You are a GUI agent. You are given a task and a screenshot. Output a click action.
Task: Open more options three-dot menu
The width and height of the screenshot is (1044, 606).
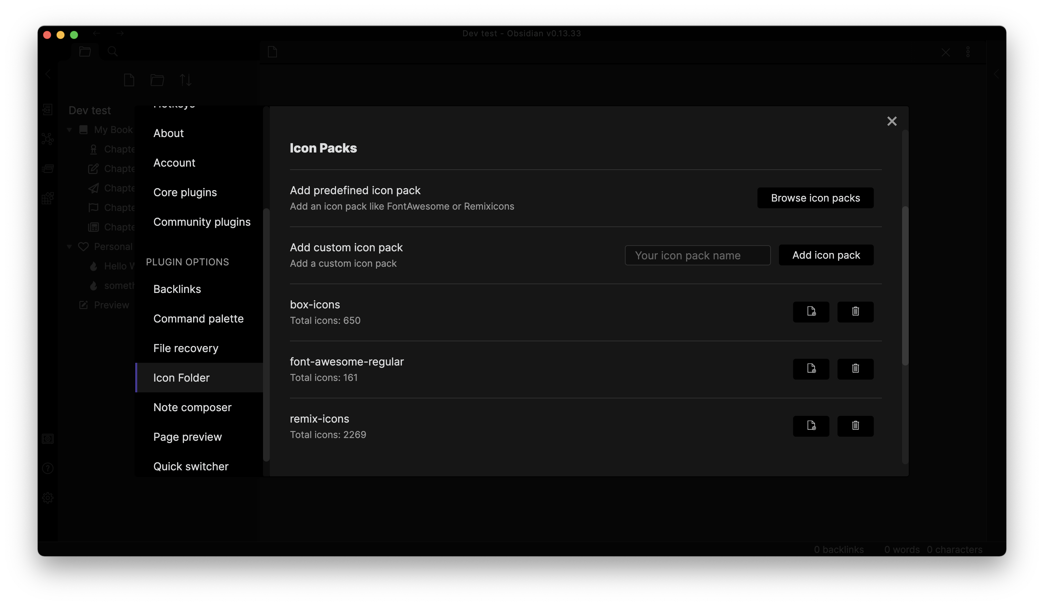[968, 52]
